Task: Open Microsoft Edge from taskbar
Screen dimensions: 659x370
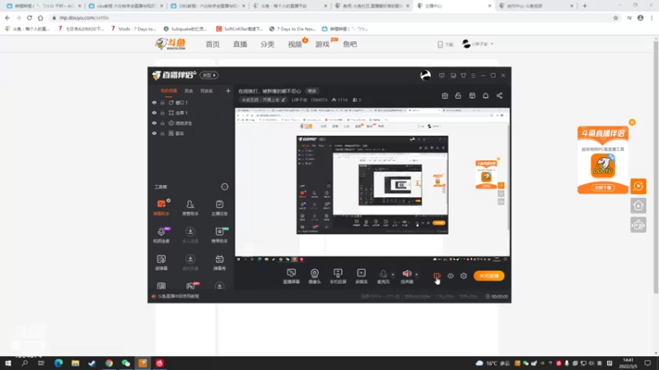Action: point(58,363)
